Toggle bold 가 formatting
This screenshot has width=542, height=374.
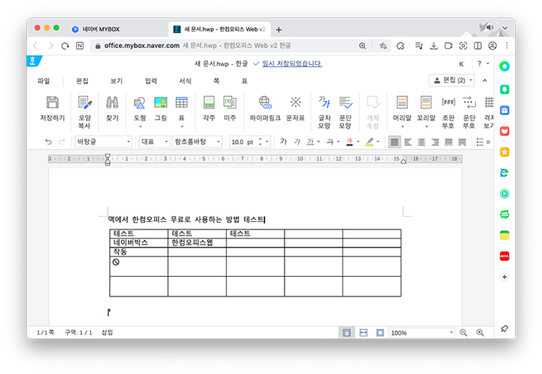(284, 141)
